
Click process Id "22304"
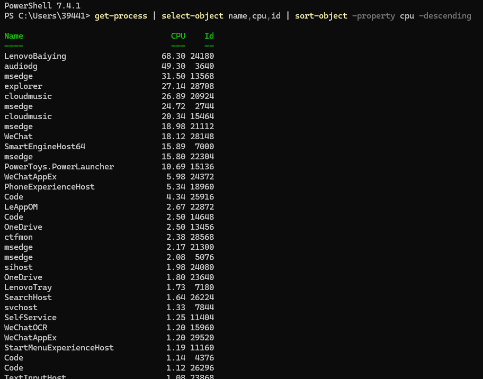tap(202, 157)
